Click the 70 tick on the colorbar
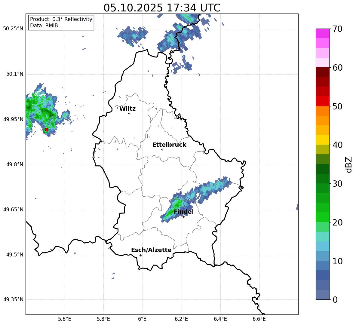Screen dimensions: 356x325 337,29
